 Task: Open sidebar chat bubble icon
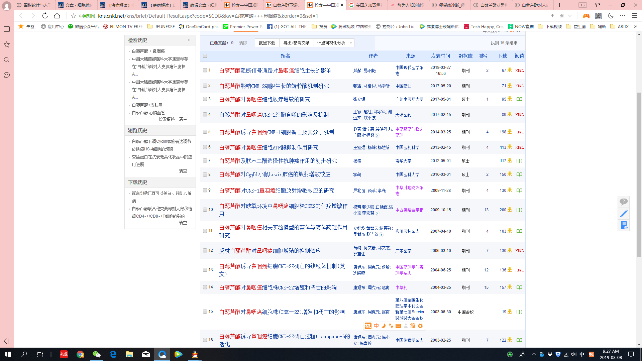pyautogui.click(x=6, y=75)
